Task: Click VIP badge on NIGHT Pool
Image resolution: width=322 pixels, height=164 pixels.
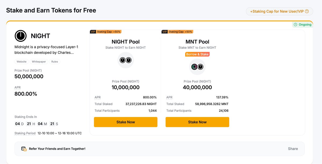Action: (x=93, y=32)
